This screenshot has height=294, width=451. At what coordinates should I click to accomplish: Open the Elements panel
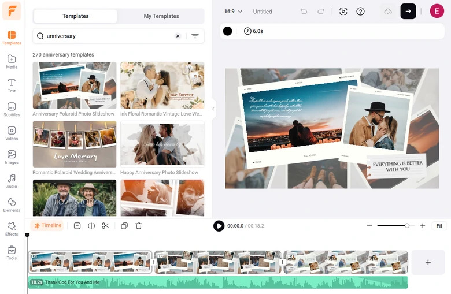pos(12,205)
